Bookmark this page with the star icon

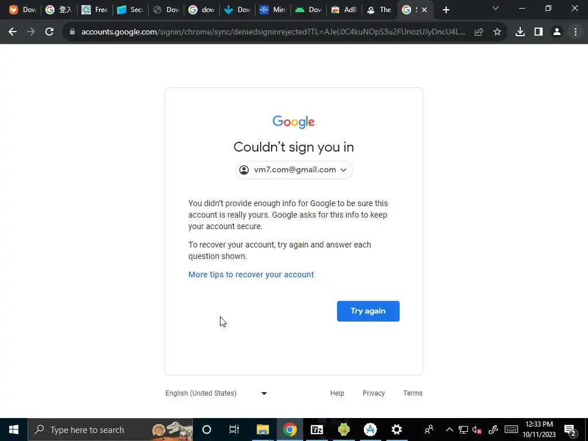(497, 32)
